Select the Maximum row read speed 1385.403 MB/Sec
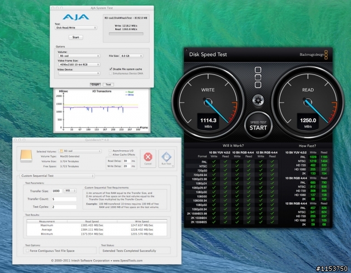 click(92, 225)
